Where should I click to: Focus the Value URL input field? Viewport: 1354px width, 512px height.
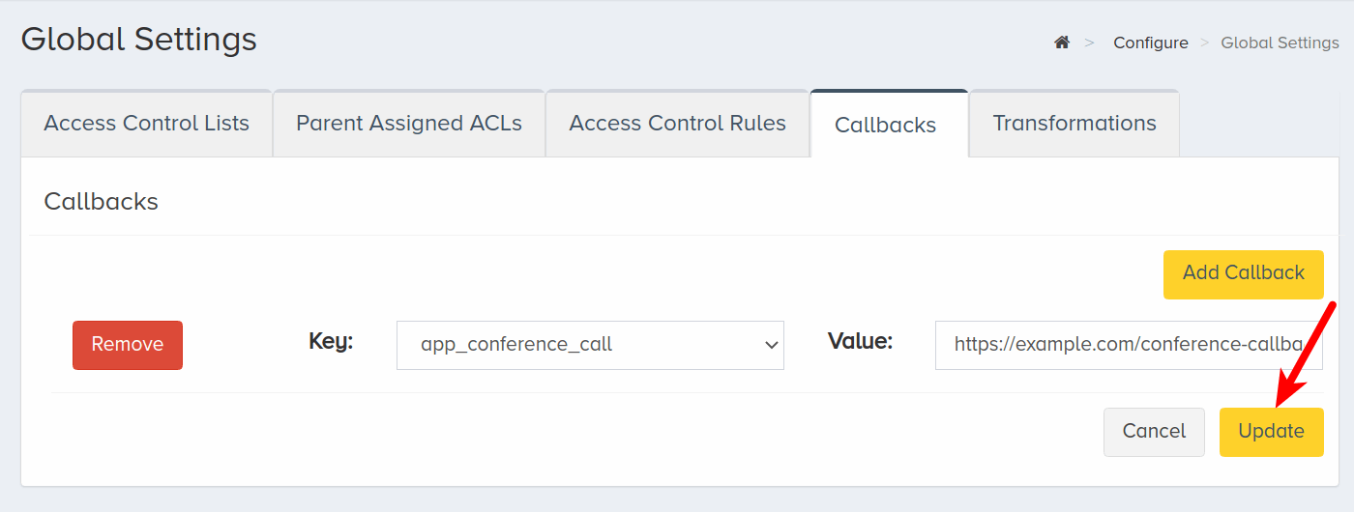(1129, 345)
